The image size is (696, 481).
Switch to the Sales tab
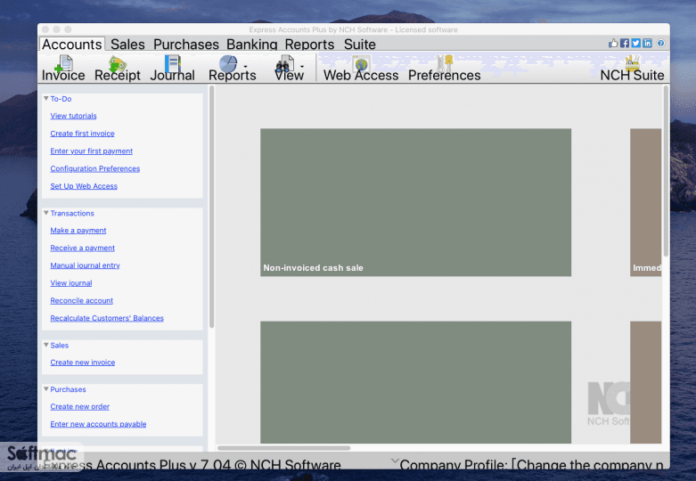tap(127, 45)
